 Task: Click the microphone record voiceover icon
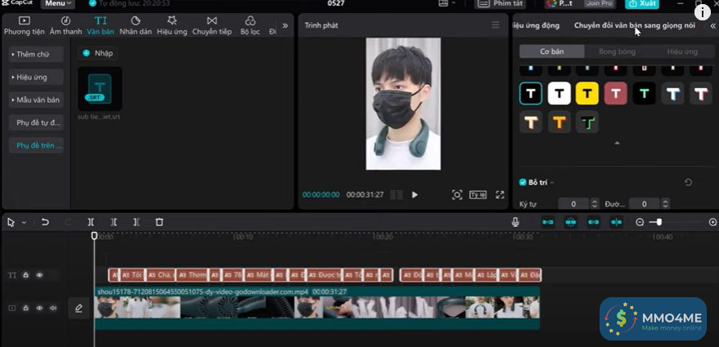click(515, 222)
